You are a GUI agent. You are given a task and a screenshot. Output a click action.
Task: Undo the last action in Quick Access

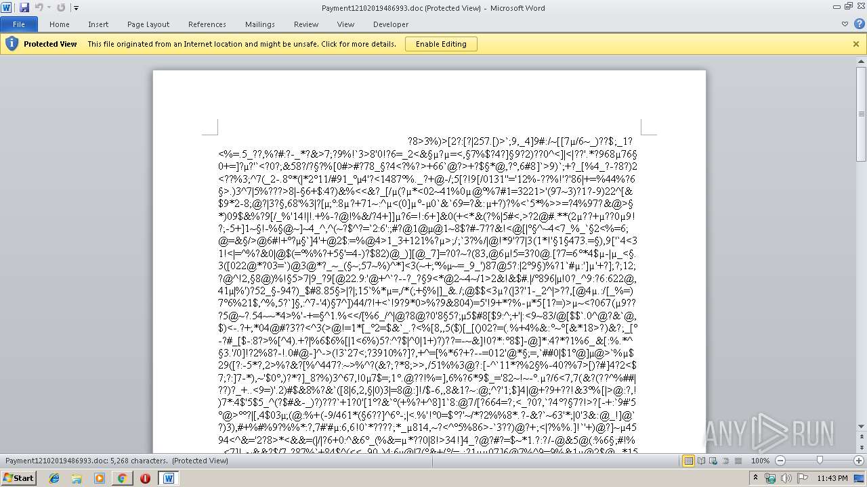tap(39, 7)
